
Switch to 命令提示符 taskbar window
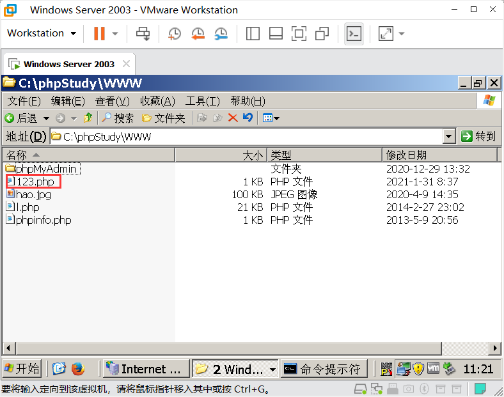click(324, 369)
